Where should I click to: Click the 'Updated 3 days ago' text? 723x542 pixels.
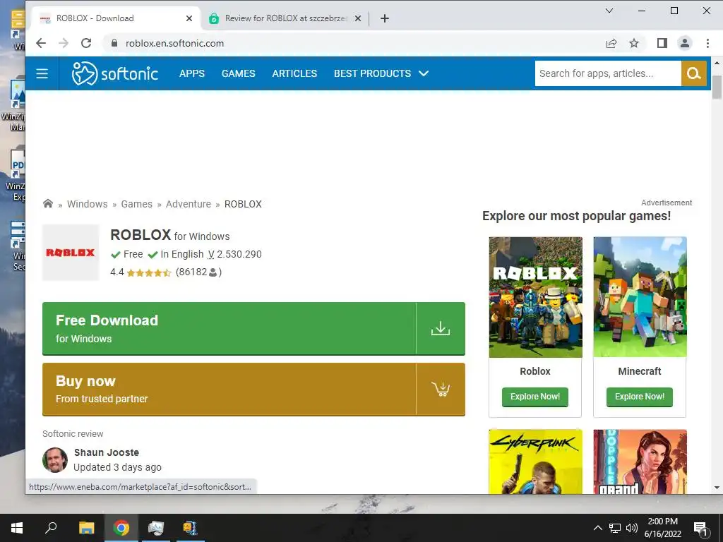pyautogui.click(x=118, y=467)
